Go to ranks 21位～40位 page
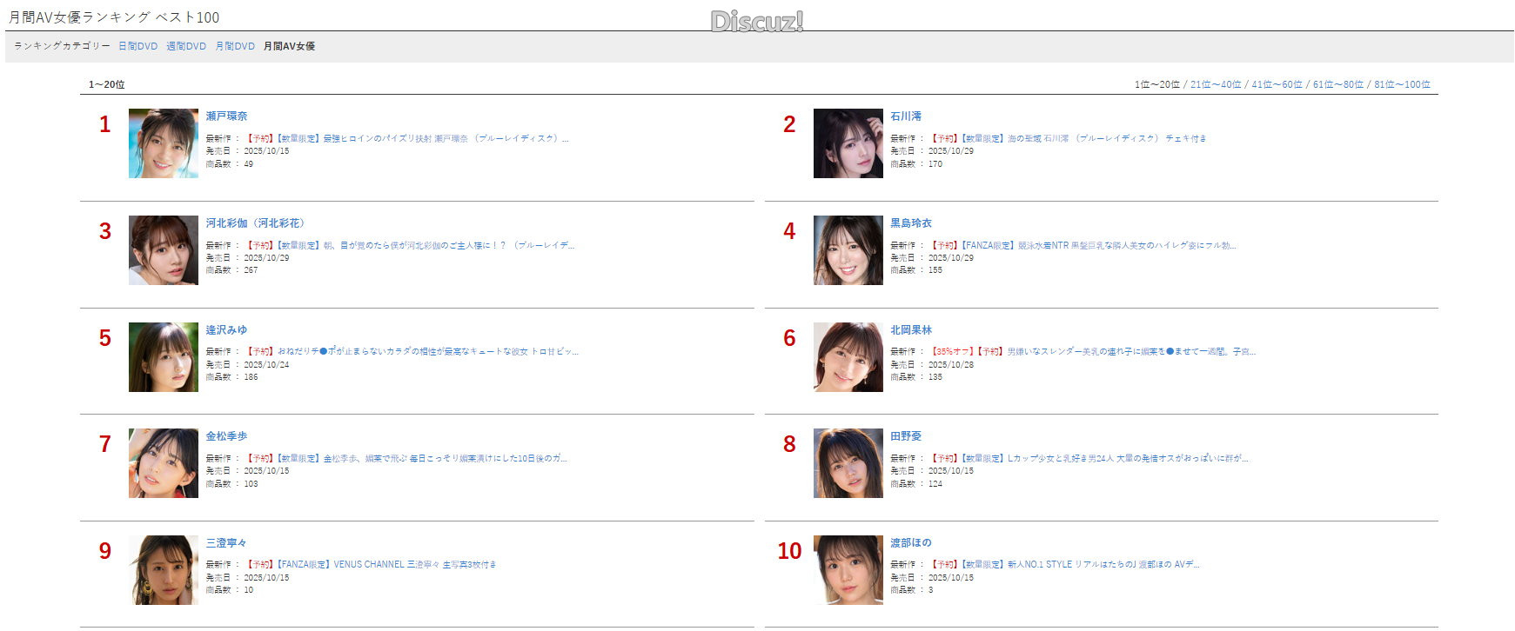This screenshot has width=1515, height=631. pos(1216,84)
